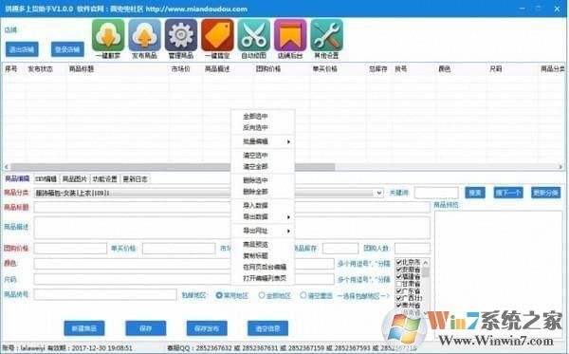This screenshot has width=569, height=354.
Task: Focus the 商品标题 input field
Action: point(232,207)
